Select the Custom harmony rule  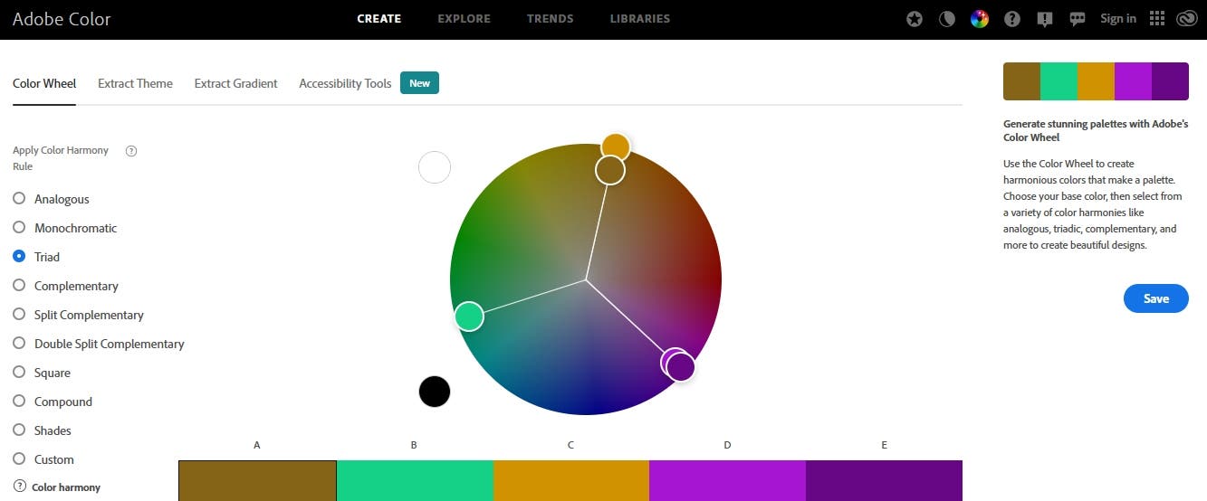[x=19, y=459]
